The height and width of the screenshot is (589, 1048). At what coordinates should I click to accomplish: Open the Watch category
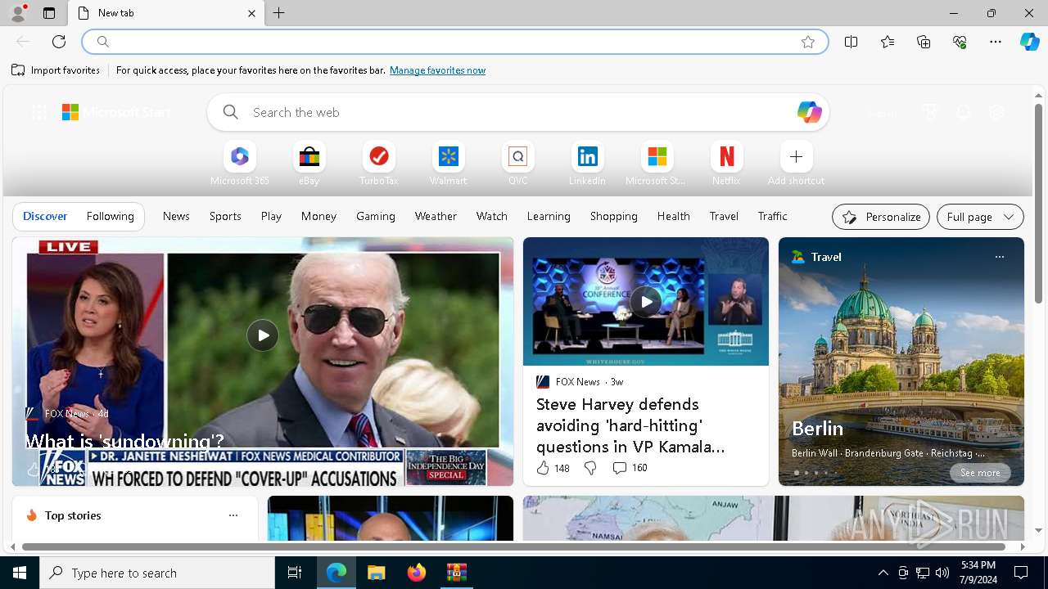coord(492,216)
